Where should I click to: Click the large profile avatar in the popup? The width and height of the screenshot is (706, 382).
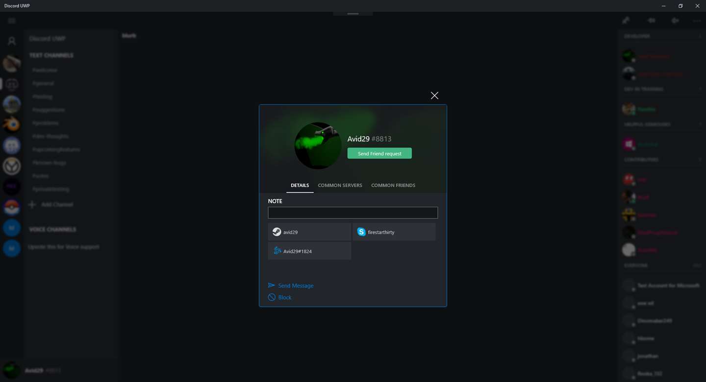tap(318, 145)
